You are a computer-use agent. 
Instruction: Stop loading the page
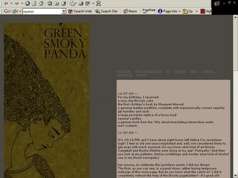point(27,3)
